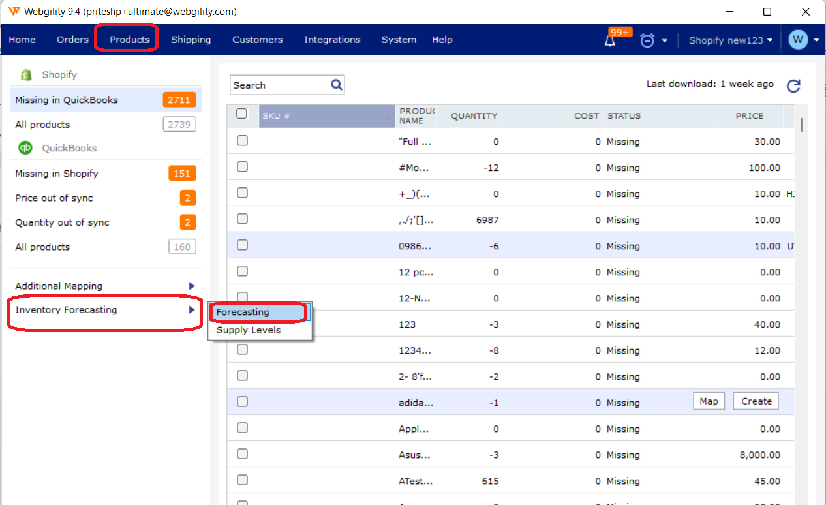Click the 160 count badge
The image size is (826, 505).
[x=182, y=247]
